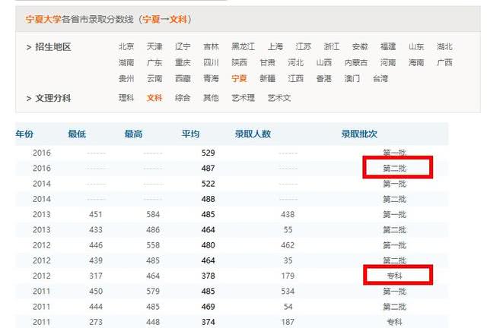Click the average score 488
The image size is (487, 328).
click(208, 199)
